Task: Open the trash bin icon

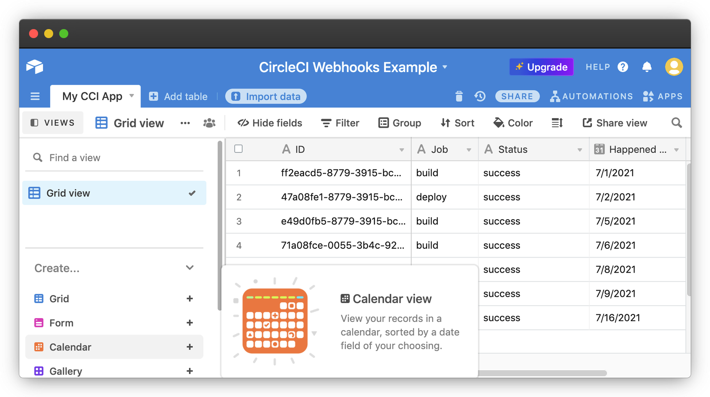Action: click(x=459, y=96)
